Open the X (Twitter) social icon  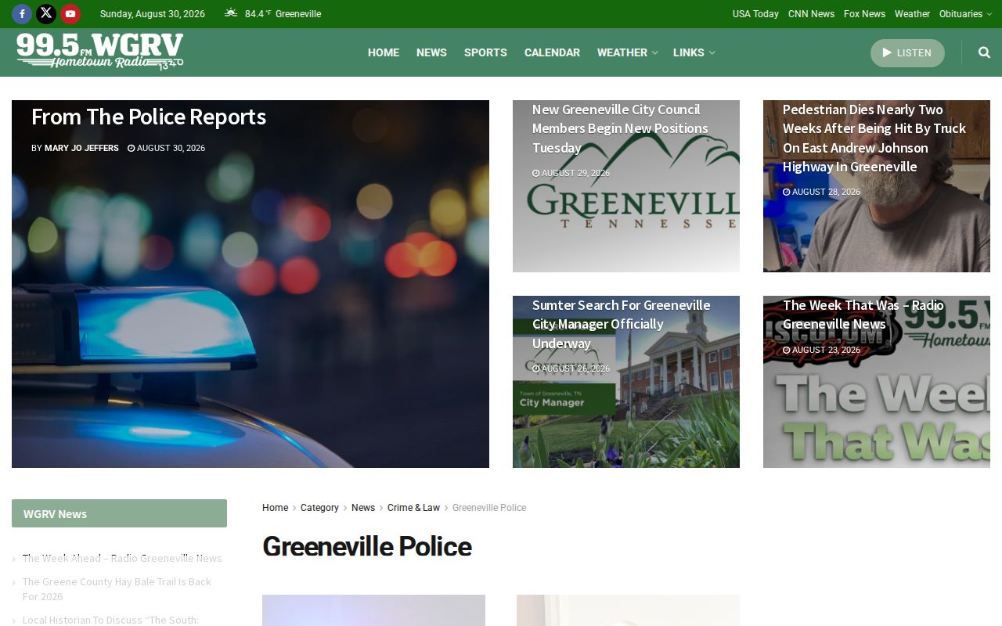[x=46, y=13]
